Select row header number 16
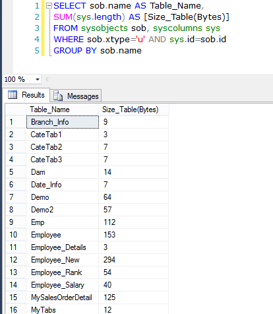The image size is (273, 314). pos(16,309)
